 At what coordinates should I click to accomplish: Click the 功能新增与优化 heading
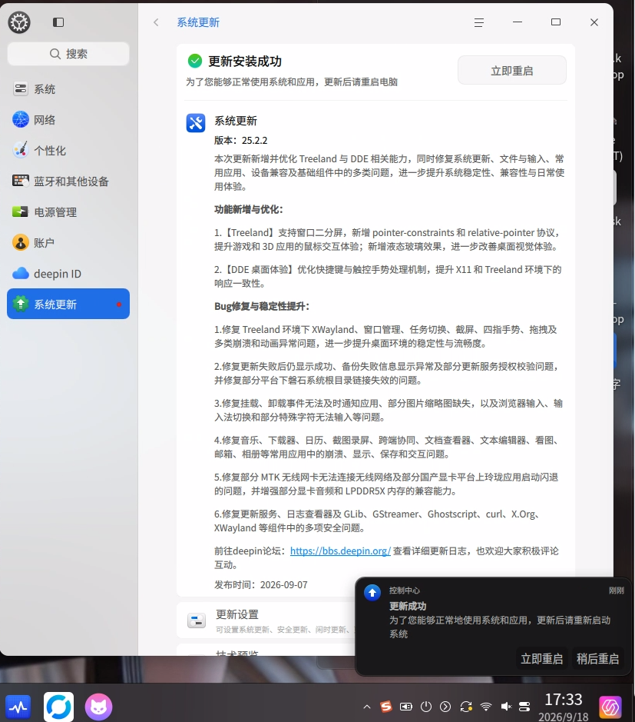pos(249,209)
